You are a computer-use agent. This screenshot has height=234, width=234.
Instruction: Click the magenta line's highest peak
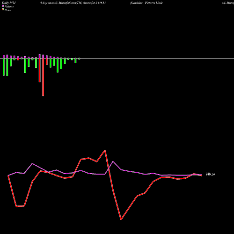pyautogui.click(x=113, y=161)
